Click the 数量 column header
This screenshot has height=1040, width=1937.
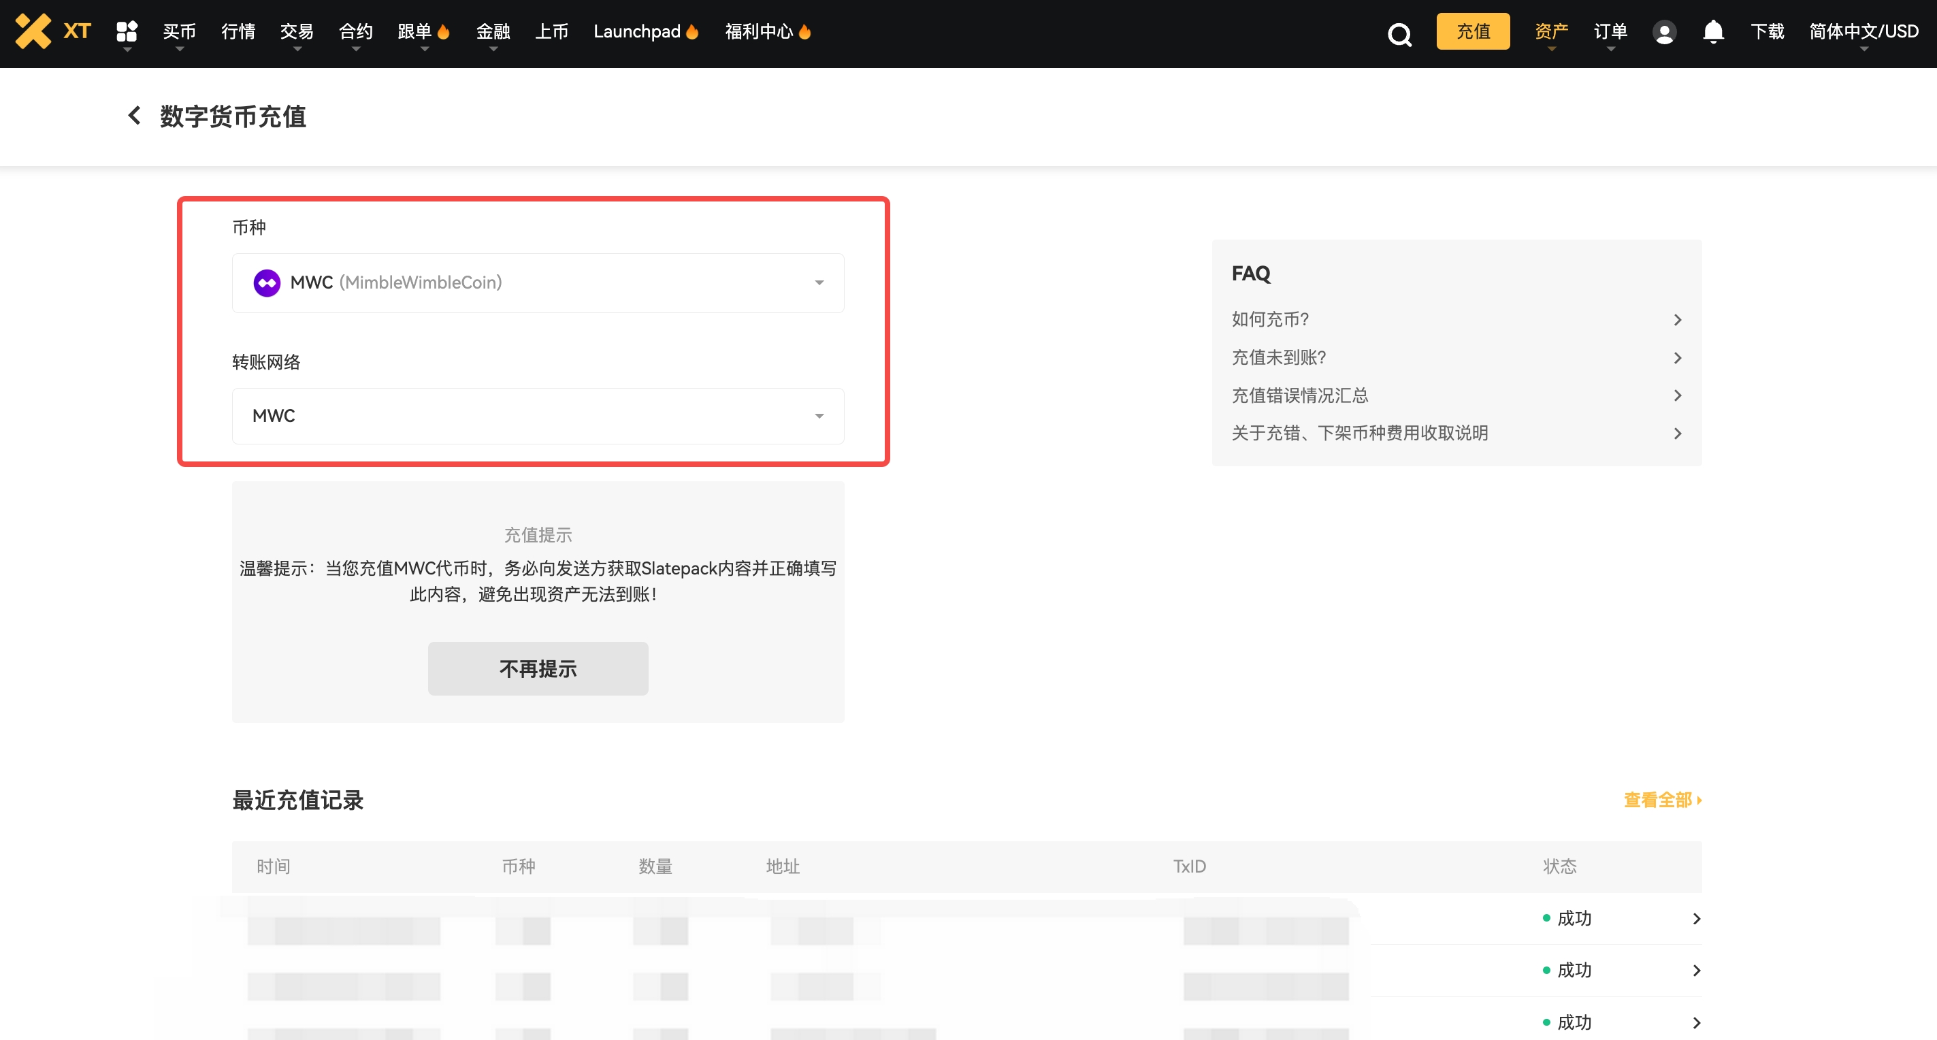click(x=655, y=866)
